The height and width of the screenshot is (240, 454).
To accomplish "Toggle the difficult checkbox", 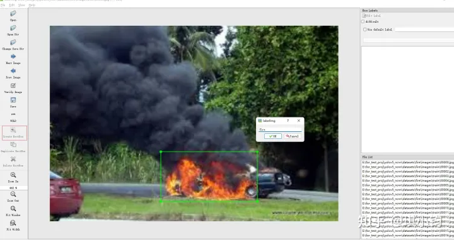I will [x=363, y=21].
